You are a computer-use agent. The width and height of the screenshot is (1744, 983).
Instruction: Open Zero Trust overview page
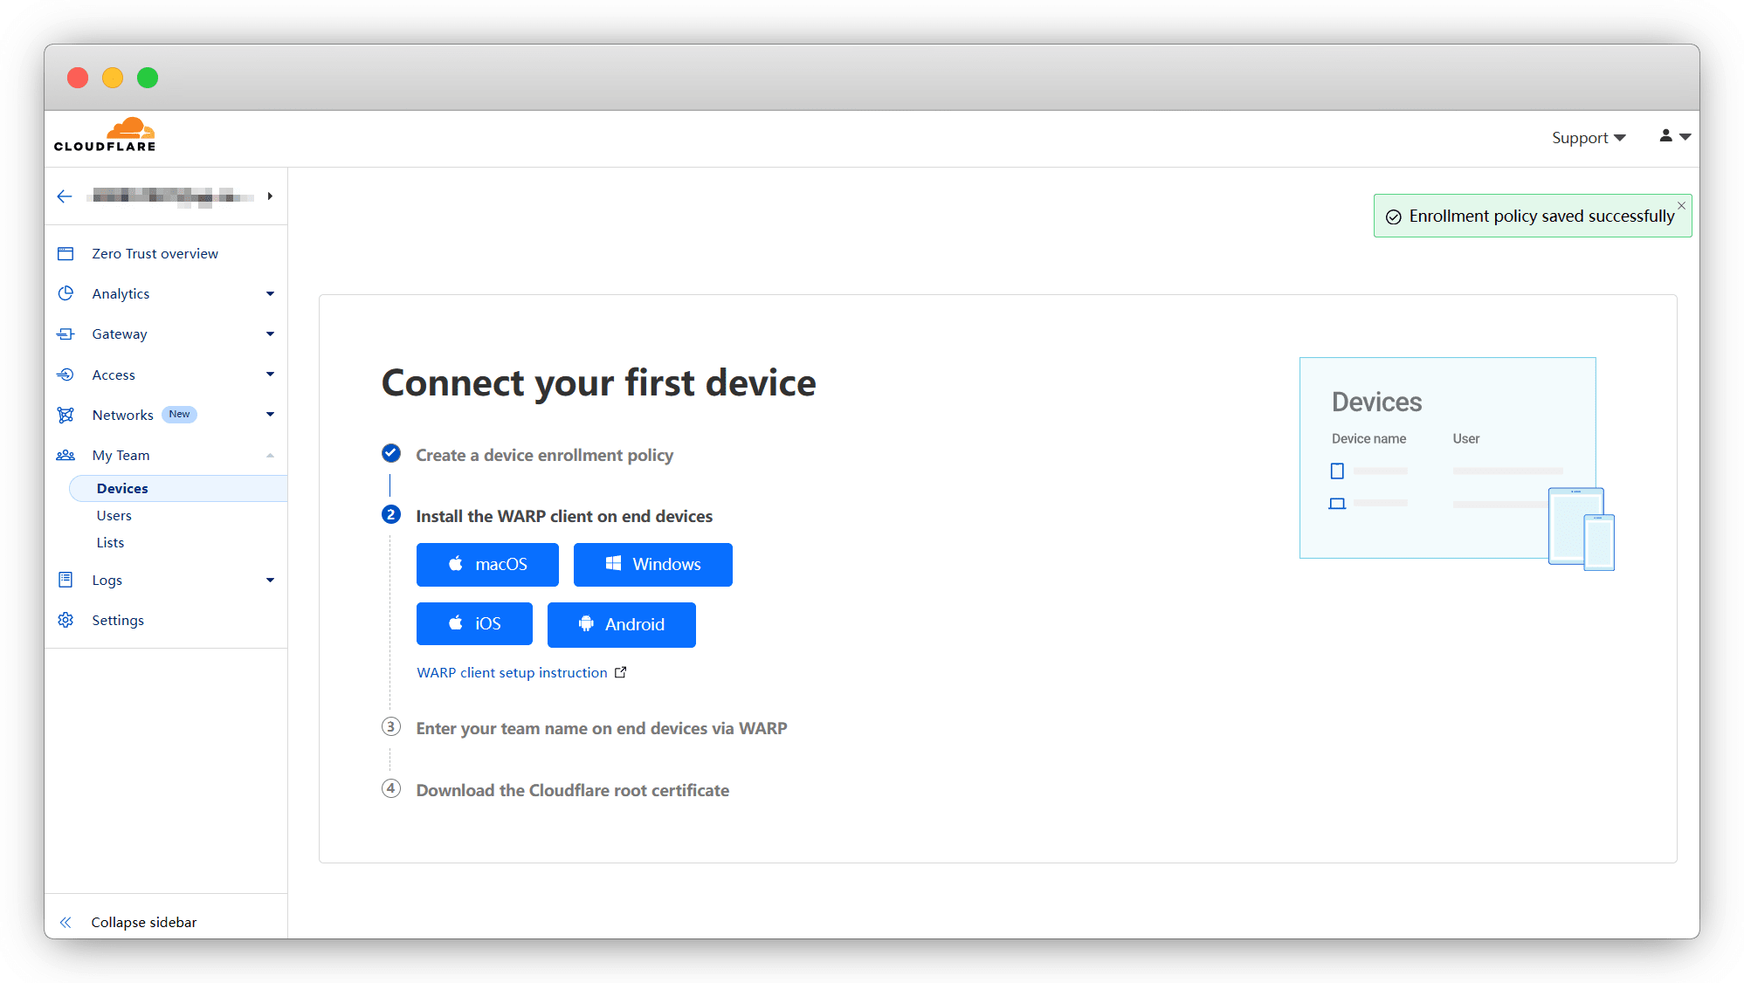(155, 253)
